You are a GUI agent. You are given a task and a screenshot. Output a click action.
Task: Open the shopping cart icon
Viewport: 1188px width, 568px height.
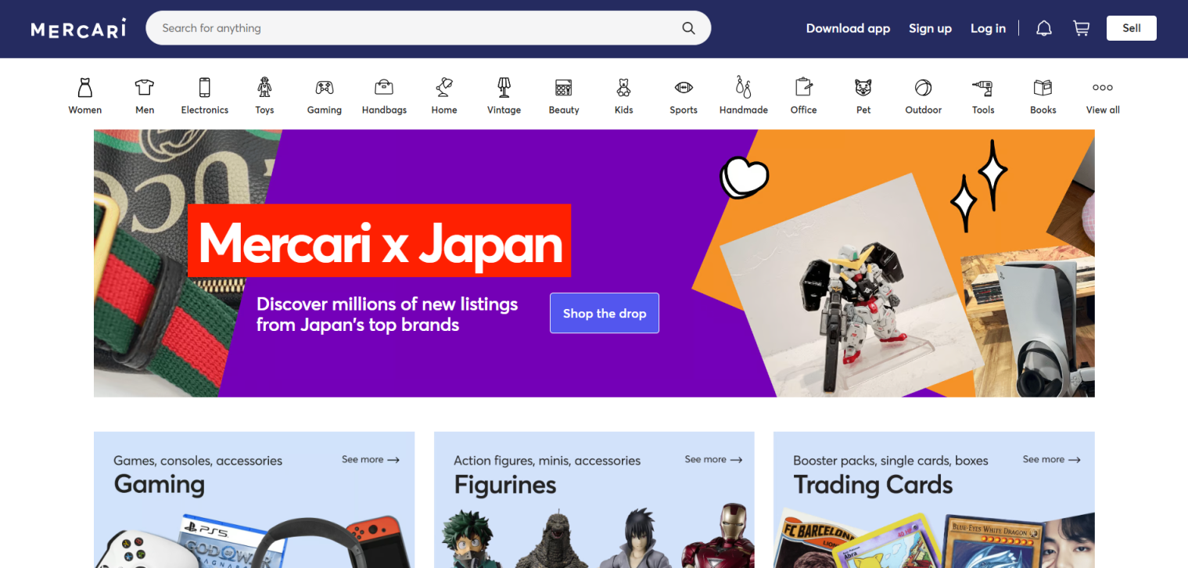[1081, 27]
